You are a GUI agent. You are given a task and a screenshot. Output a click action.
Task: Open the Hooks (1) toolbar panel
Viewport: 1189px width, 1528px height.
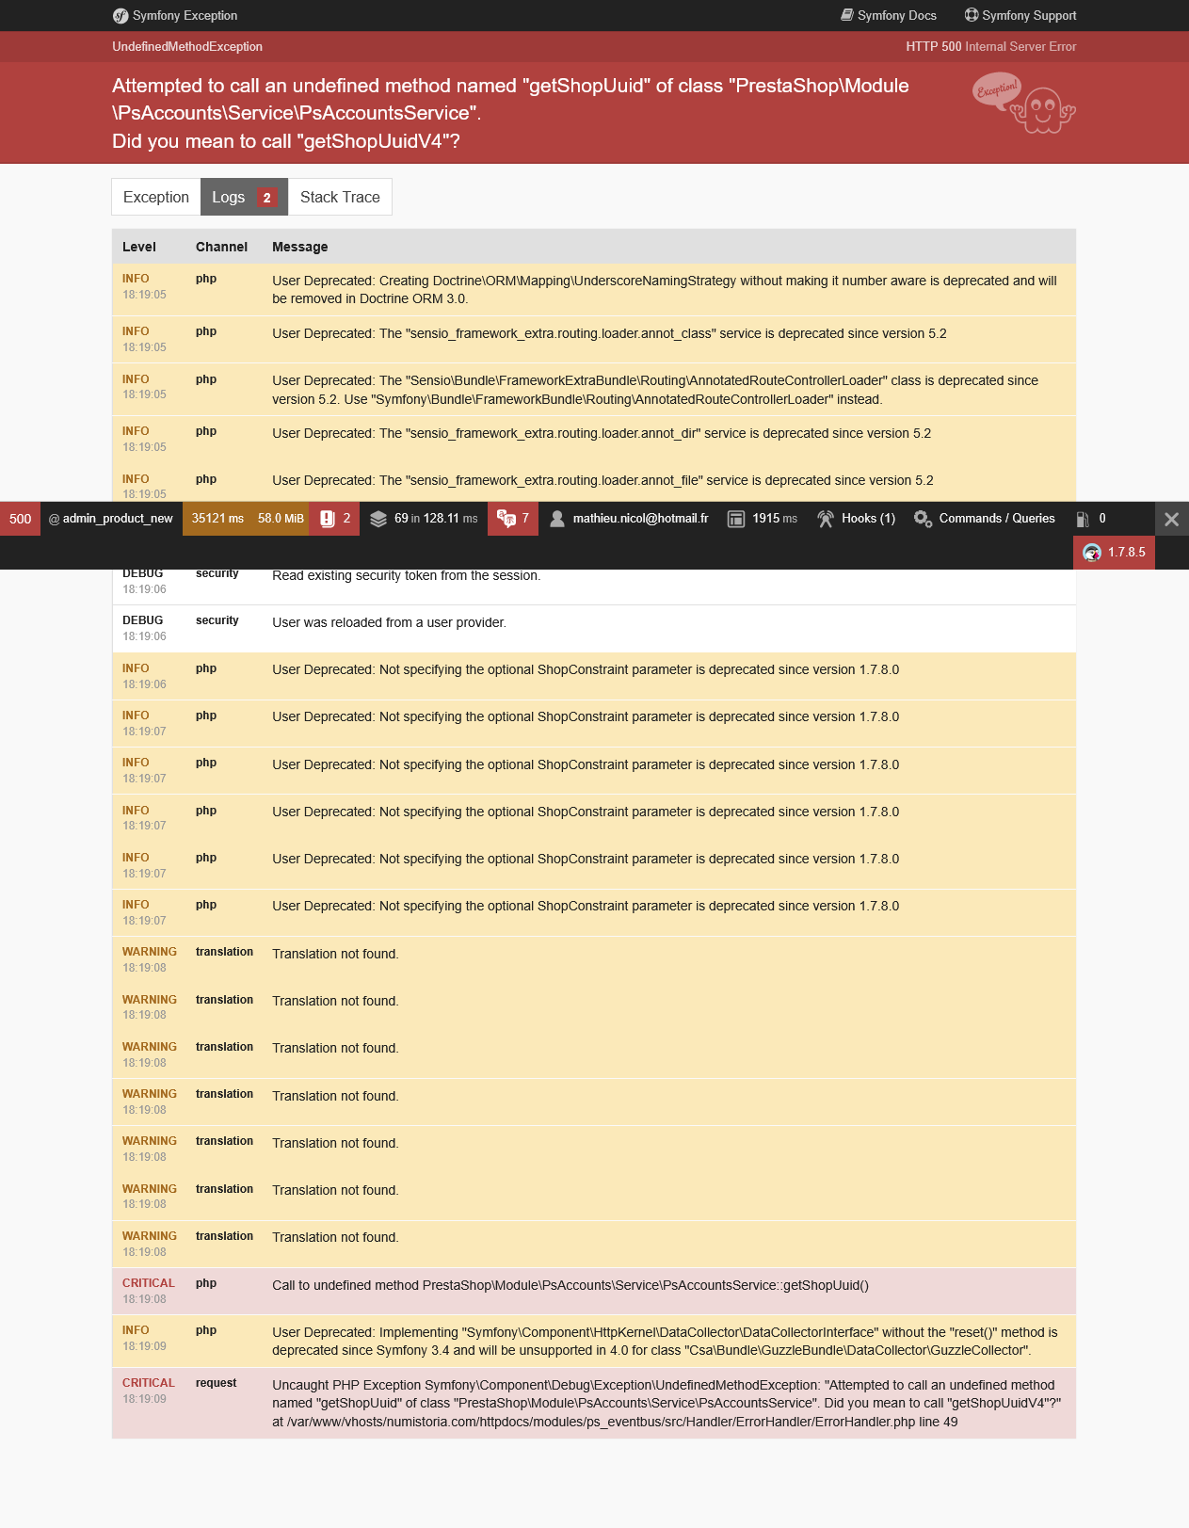(x=856, y=519)
